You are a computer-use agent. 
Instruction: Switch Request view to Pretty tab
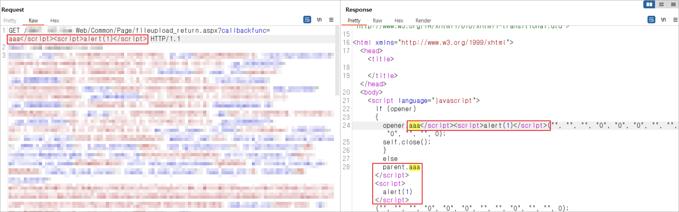pyautogui.click(x=10, y=21)
